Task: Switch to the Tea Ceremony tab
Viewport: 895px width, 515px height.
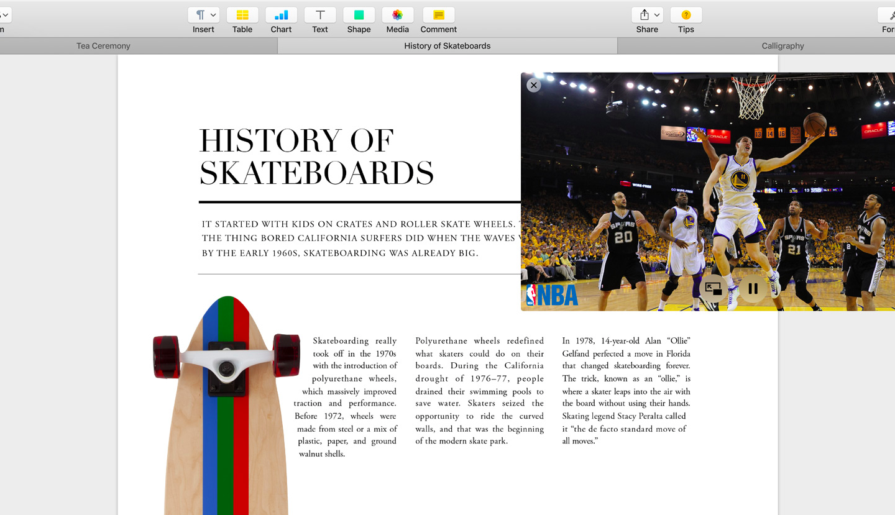Action: coord(103,46)
